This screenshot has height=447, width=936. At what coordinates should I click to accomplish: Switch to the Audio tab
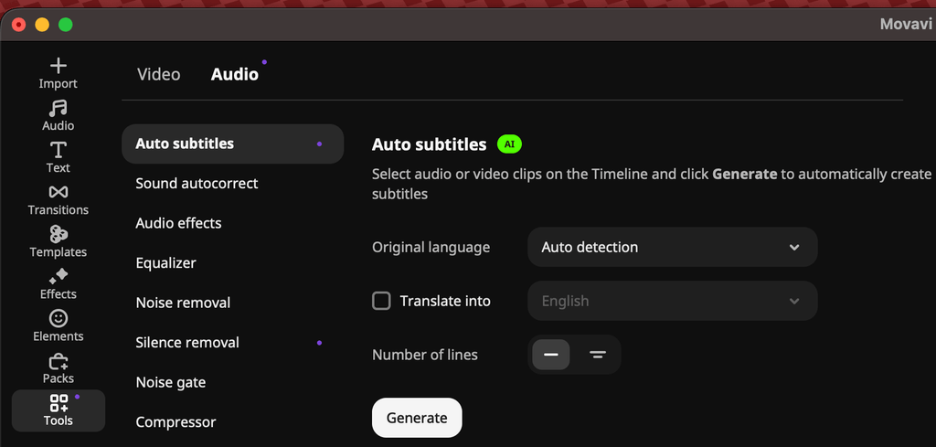[235, 75]
